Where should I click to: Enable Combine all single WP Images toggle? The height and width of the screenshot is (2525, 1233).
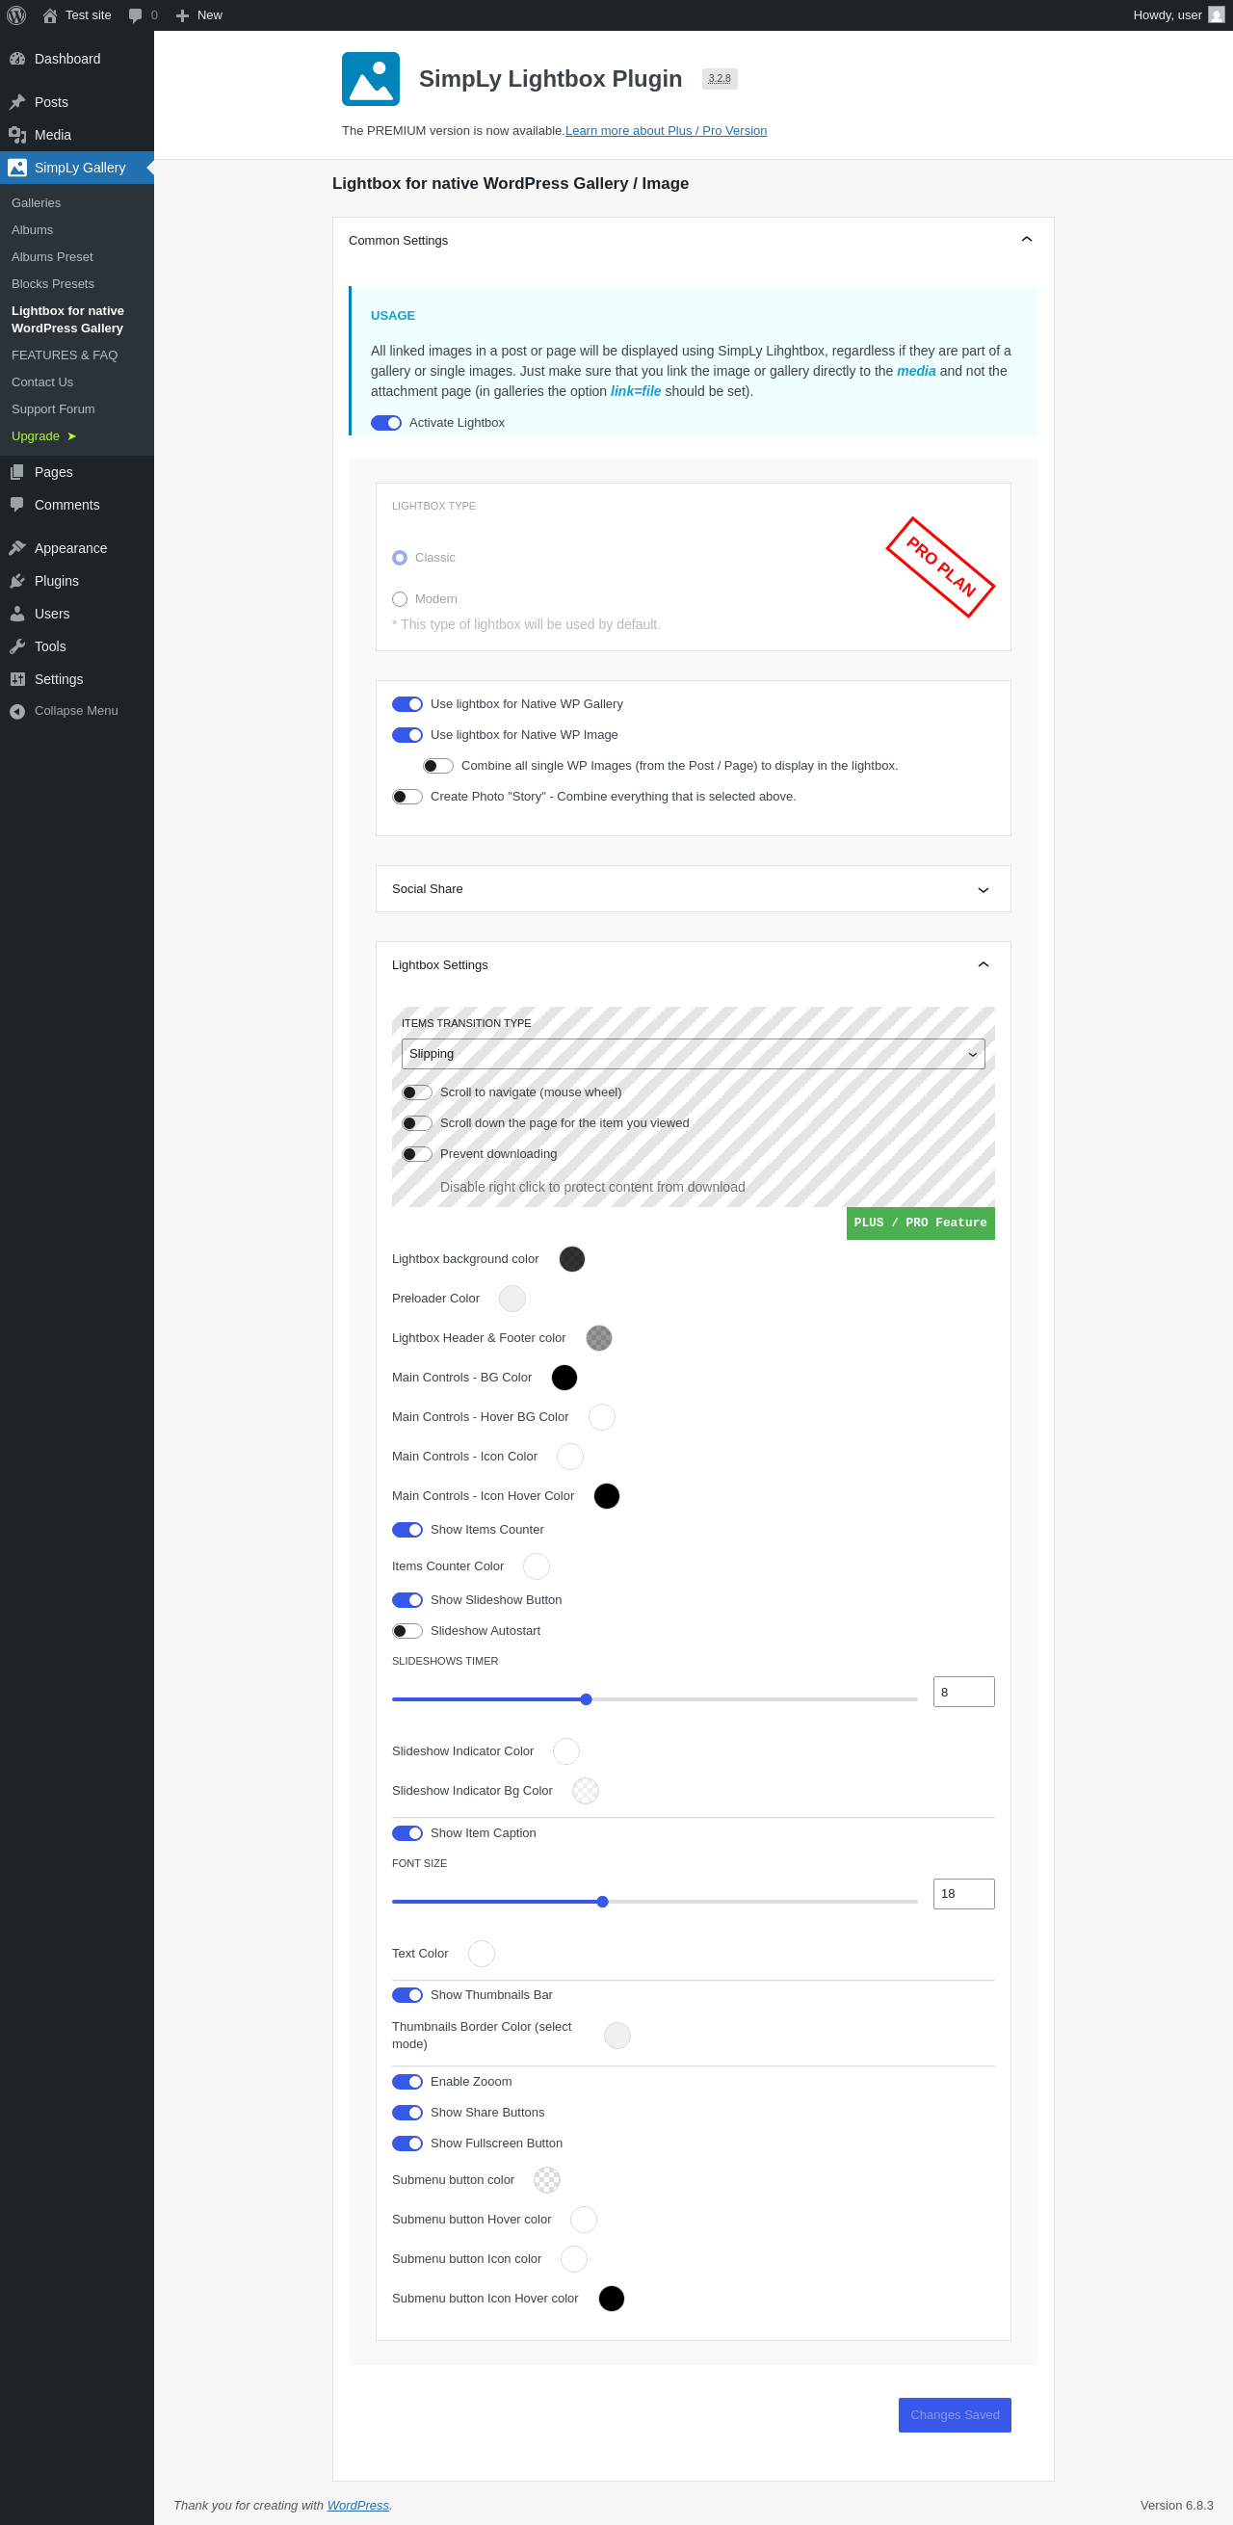click(x=438, y=766)
